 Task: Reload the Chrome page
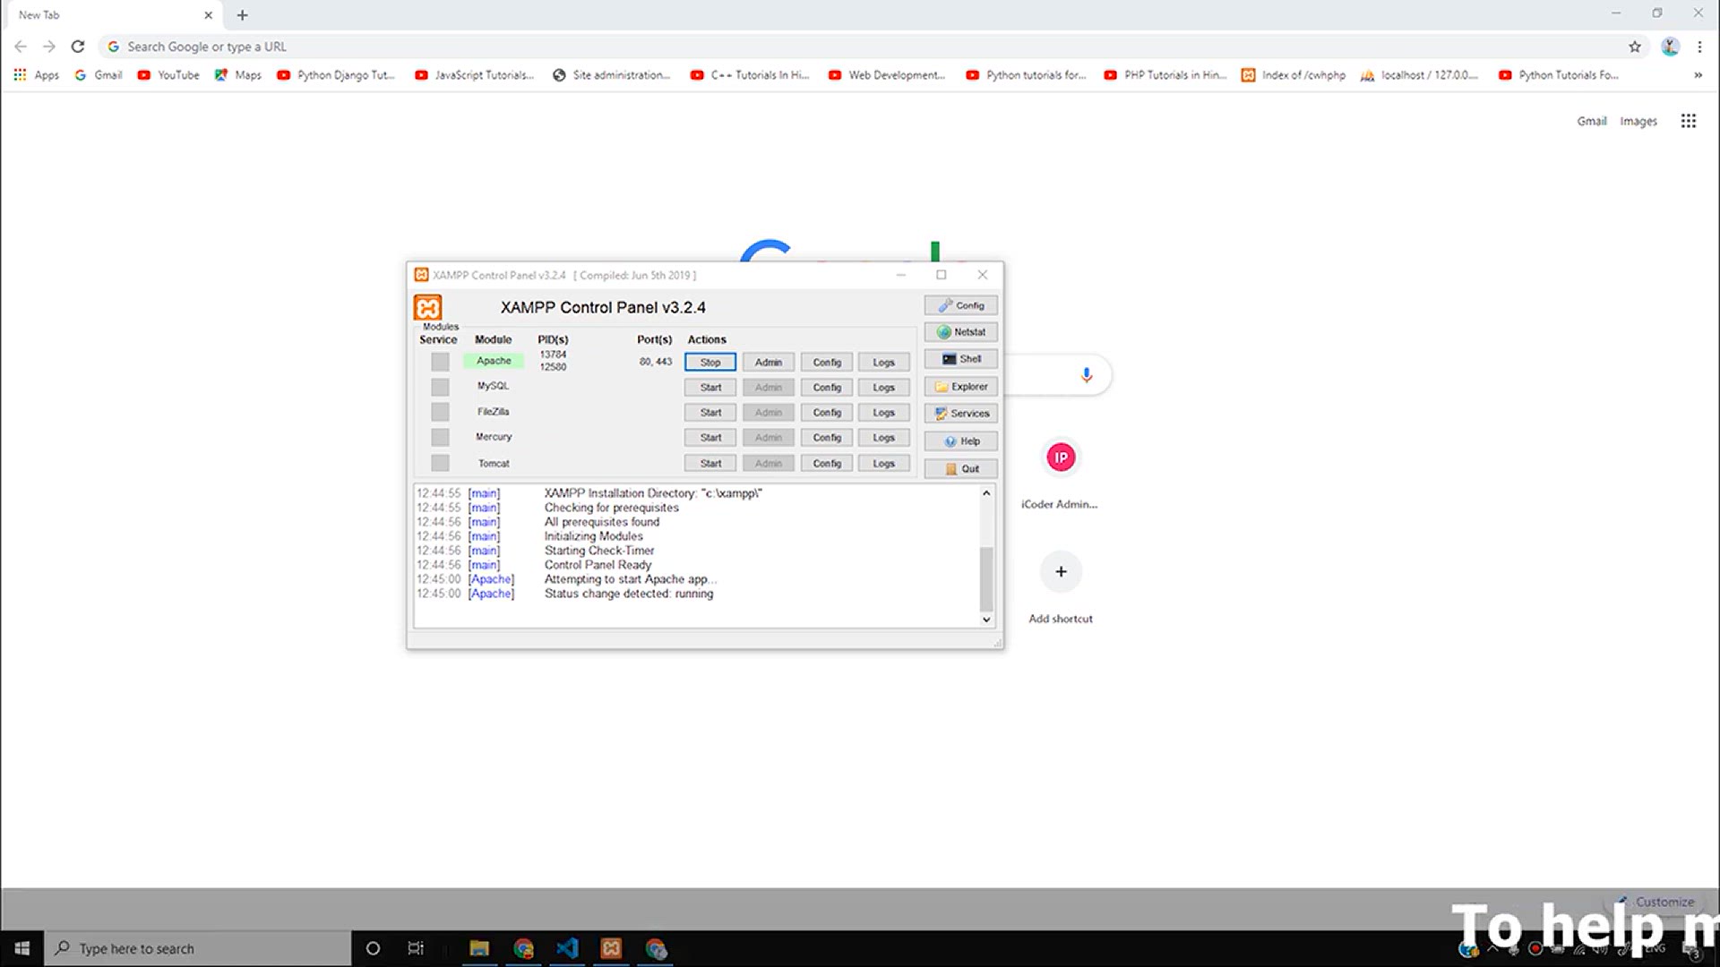point(78,47)
